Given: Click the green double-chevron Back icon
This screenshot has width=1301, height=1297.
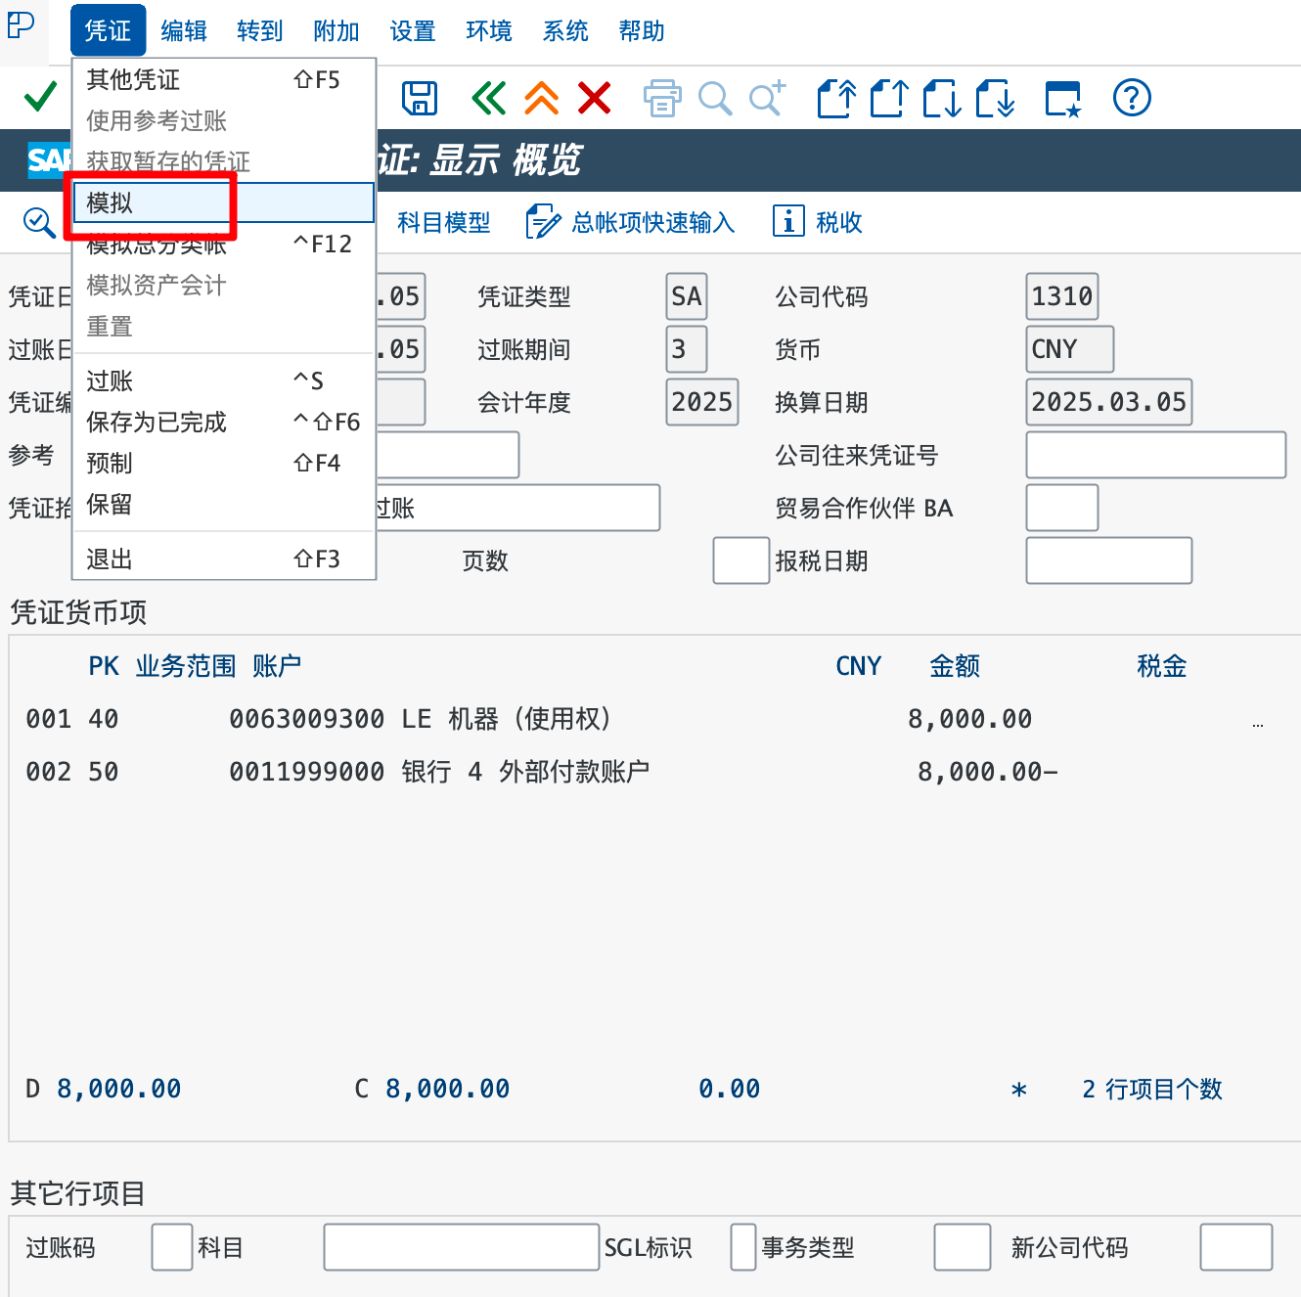Looking at the screenshot, I should pyautogui.click(x=488, y=98).
